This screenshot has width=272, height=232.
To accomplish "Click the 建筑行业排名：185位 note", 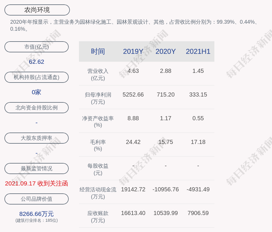I will (x=37, y=220).
